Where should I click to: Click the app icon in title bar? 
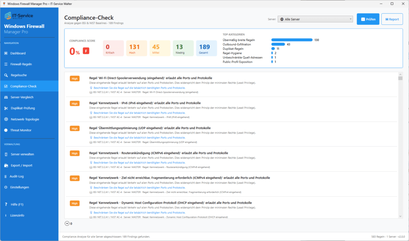[x=4, y=4]
